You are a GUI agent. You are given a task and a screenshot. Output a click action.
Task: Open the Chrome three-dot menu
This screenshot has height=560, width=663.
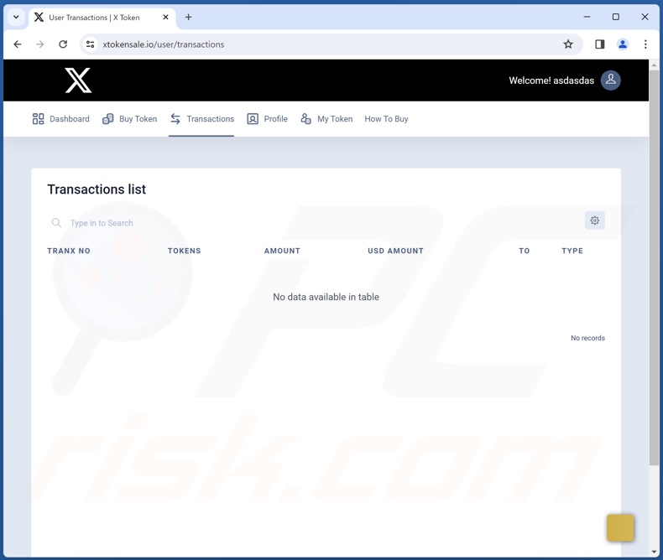coord(645,44)
